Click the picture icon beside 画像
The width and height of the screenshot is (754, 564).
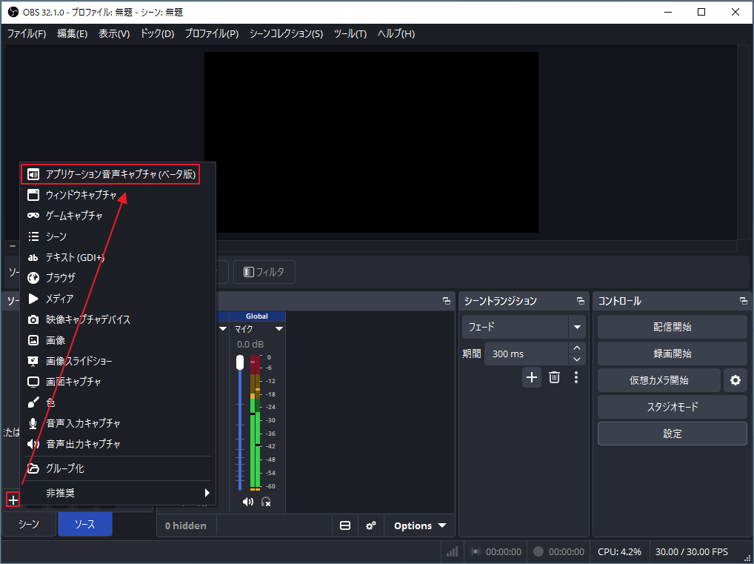(x=33, y=340)
